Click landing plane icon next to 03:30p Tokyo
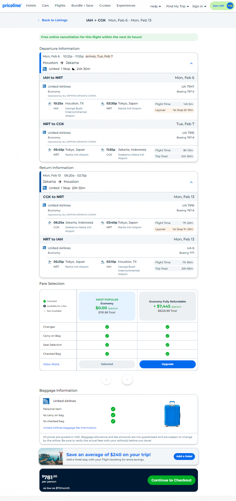236x501 pixels. [x=103, y=103]
